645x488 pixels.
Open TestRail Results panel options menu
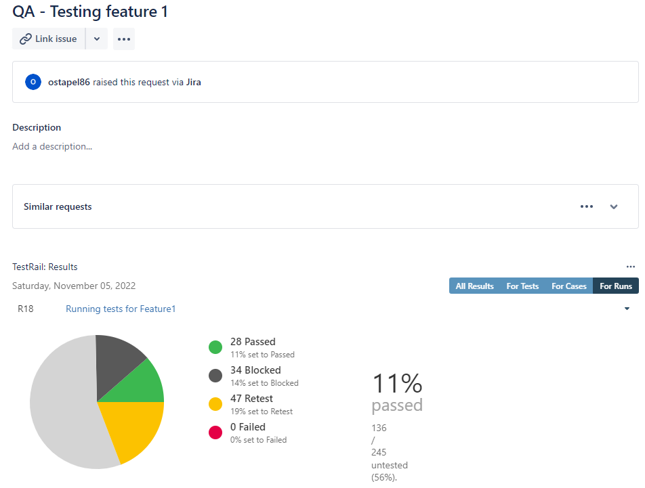pyautogui.click(x=631, y=267)
